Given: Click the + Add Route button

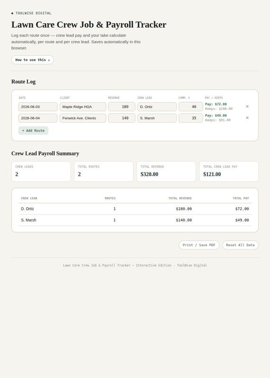Looking at the screenshot, I should pos(33,130).
